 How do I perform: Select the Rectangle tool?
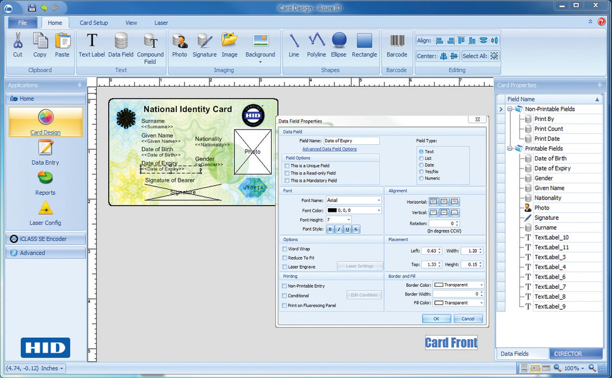pos(364,46)
